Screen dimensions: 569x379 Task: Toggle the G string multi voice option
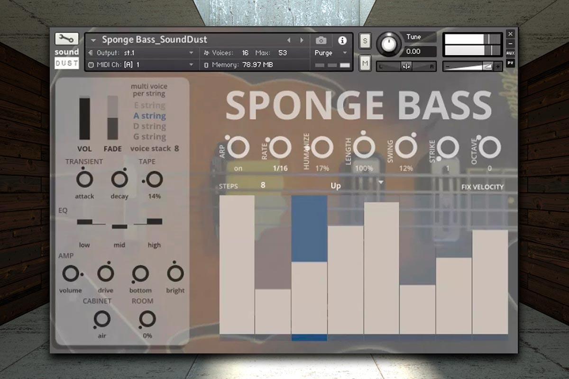[x=149, y=136]
